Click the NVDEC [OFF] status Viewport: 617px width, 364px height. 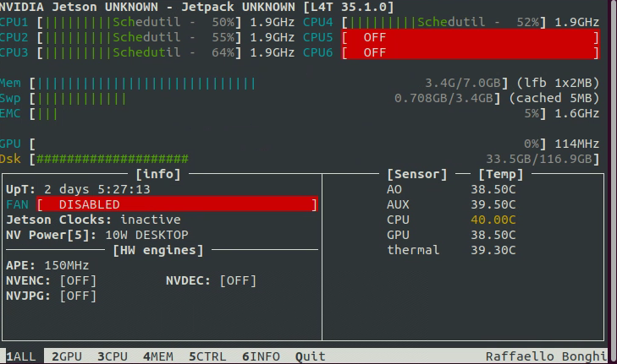coord(238,280)
